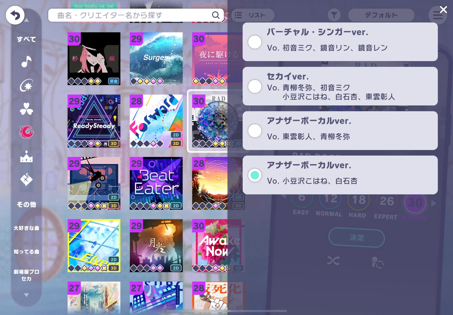
Task: Open the 劇場版プロセカ tab
Action: (26, 275)
